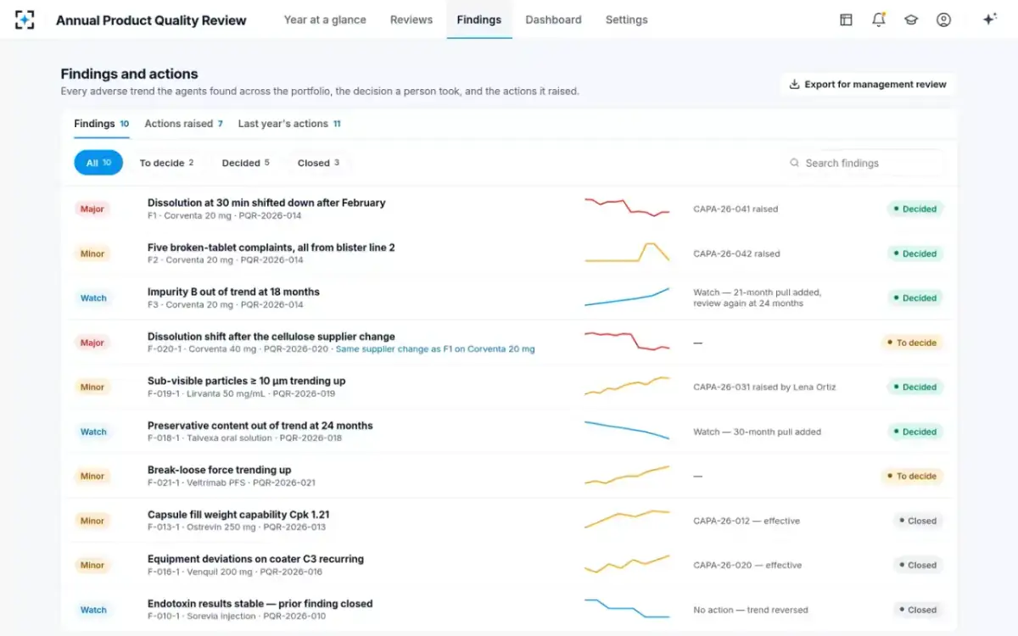Open the Year at a glance tab

click(x=325, y=20)
